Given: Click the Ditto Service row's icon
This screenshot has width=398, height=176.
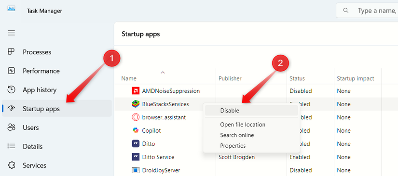Looking at the screenshot, I should 136,157.
